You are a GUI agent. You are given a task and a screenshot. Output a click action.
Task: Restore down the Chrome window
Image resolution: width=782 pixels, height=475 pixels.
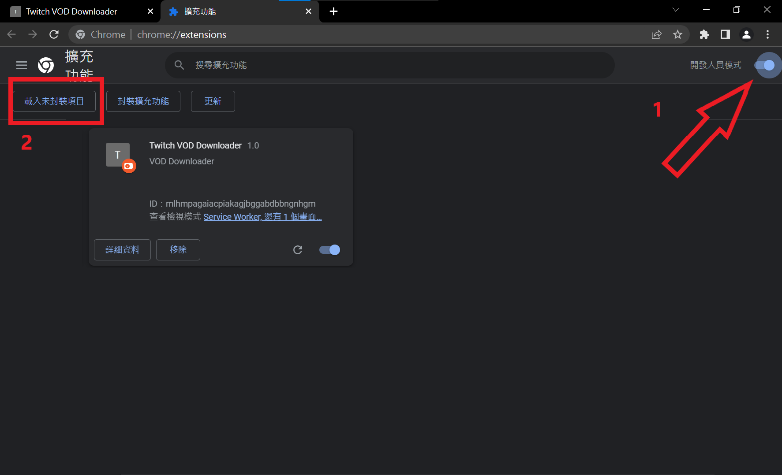pyautogui.click(x=737, y=10)
